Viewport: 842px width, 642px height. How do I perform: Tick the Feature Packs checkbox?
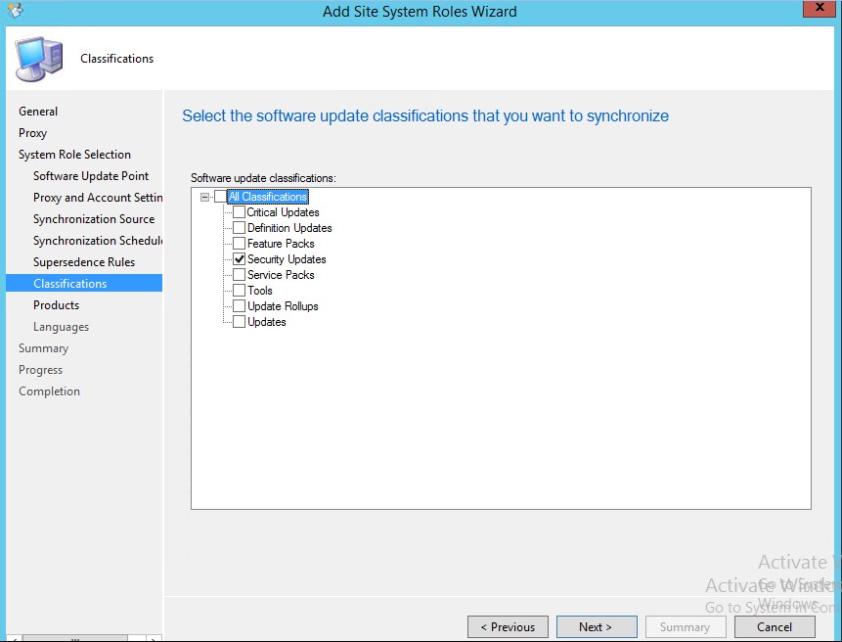click(x=239, y=244)
